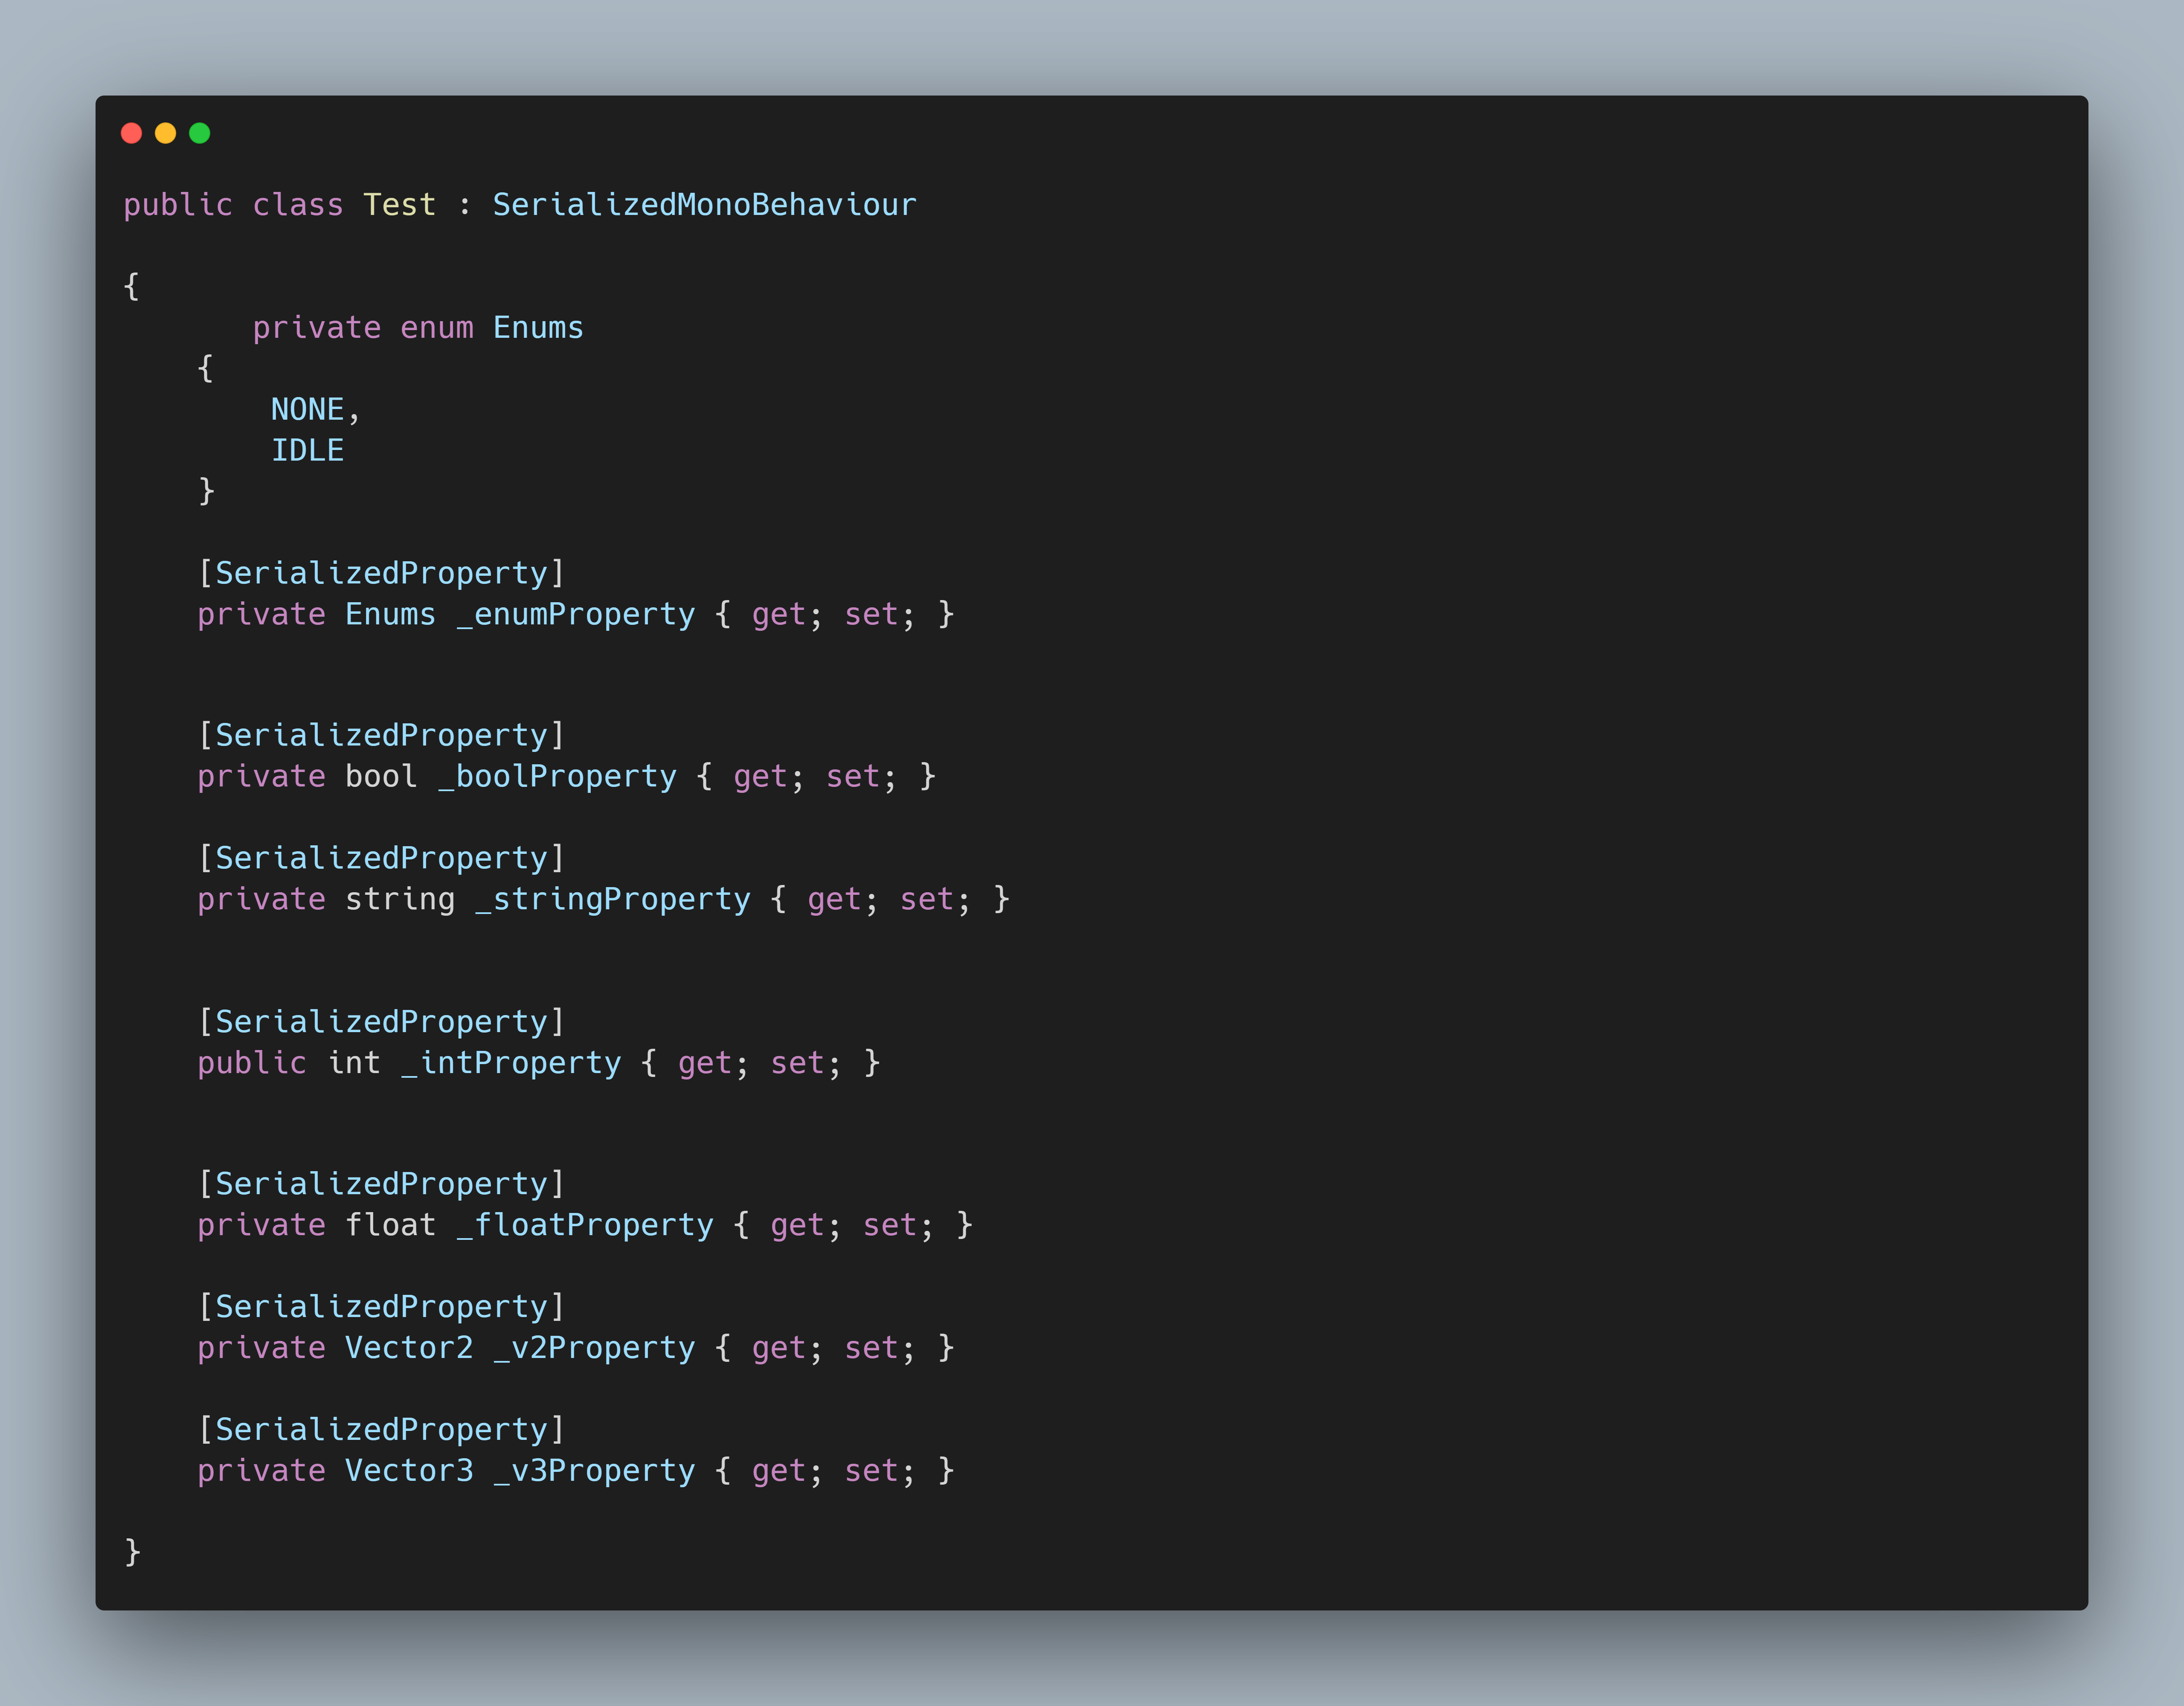This screenshot has width=2184, height=1706.
Task: Click the _v2Property identifier
Action: point(594,1349)
